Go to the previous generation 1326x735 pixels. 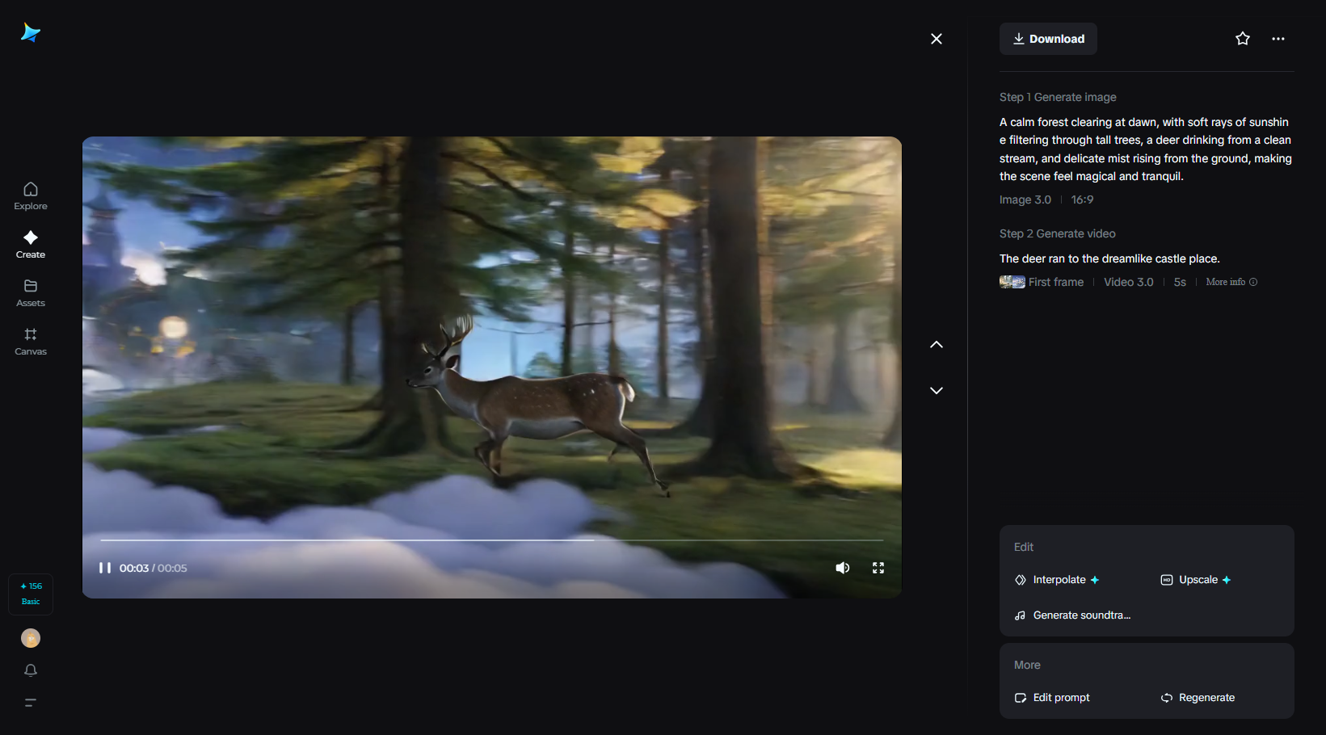[937, 344]
